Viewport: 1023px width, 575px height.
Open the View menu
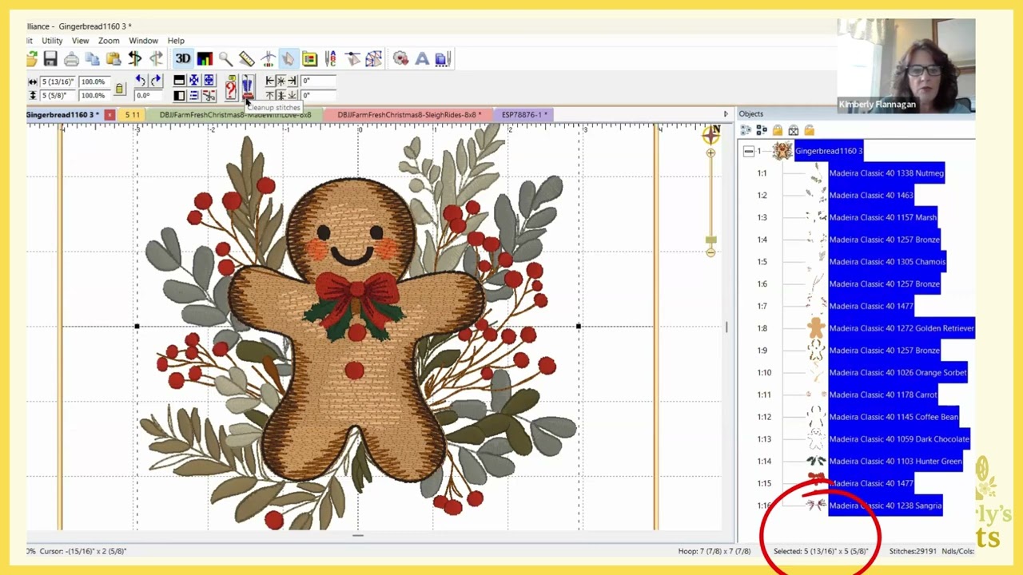[81, 41]
